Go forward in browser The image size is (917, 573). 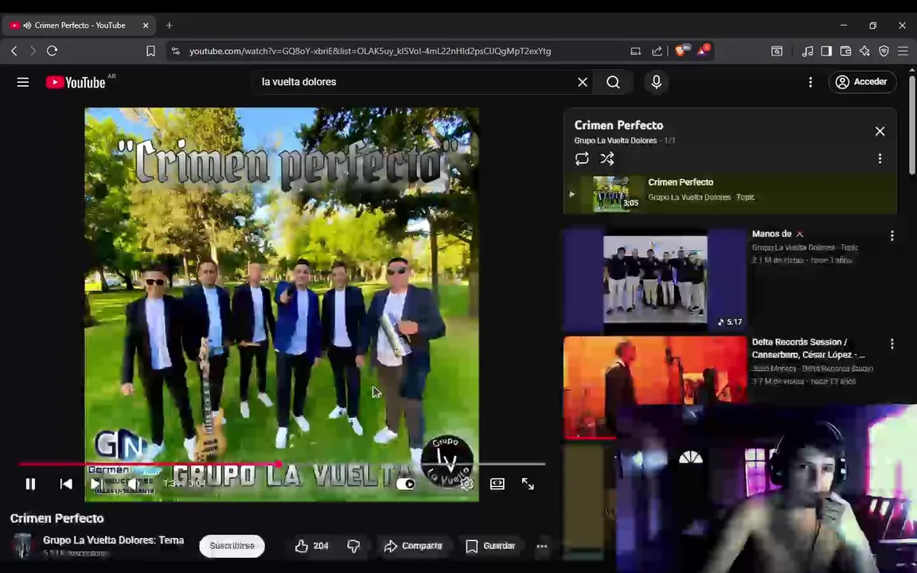click(x=33, y=51)
